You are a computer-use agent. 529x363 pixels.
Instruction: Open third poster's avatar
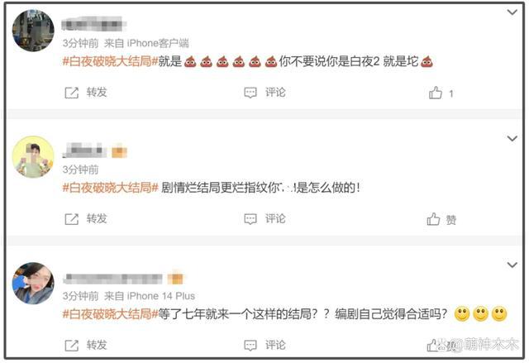tap(33, 284)
